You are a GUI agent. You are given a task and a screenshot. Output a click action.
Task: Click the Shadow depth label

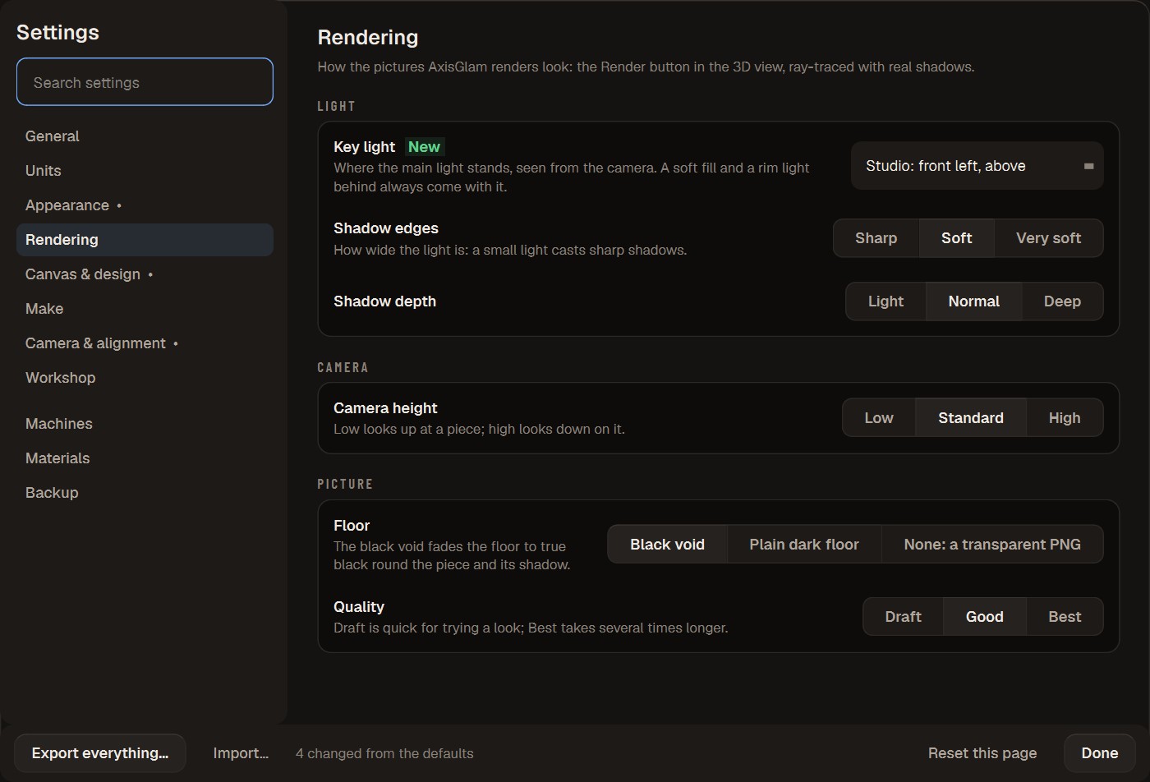click(x=384, y=301)
